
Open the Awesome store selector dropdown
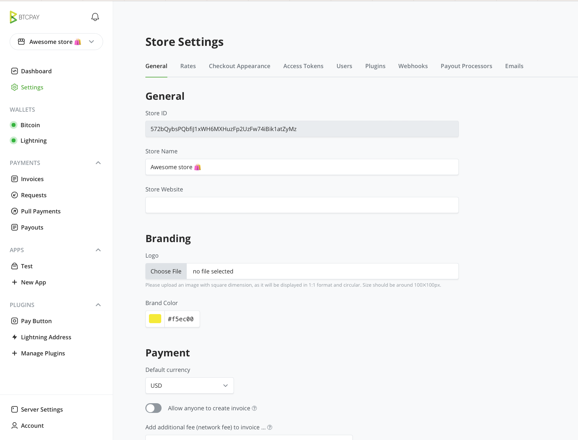click(56, 42)
